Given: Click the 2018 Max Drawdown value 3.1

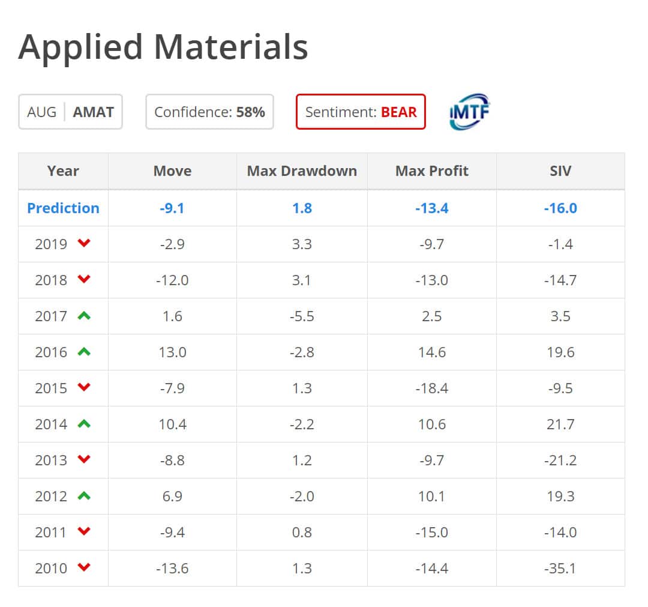Looking at the screenshot, I should [x=302, y=280].
